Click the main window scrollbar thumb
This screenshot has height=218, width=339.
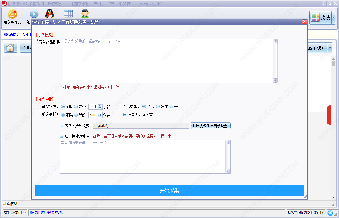point(333,64)
